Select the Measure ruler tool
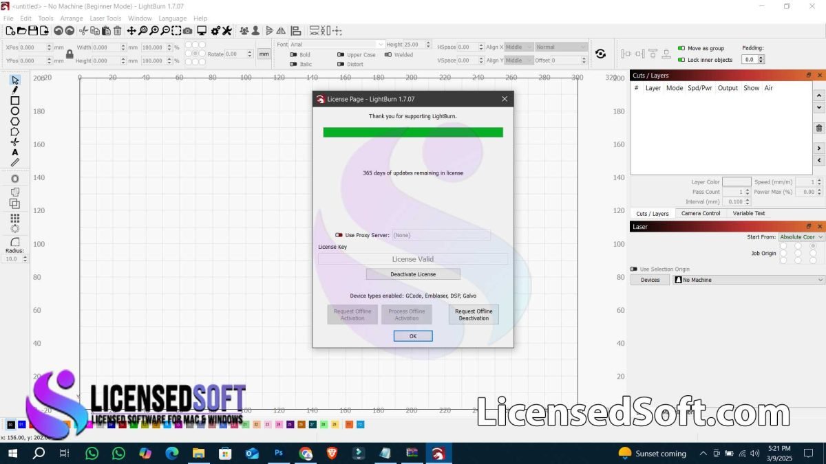This screenshot has height=464, width=826. 15,163
